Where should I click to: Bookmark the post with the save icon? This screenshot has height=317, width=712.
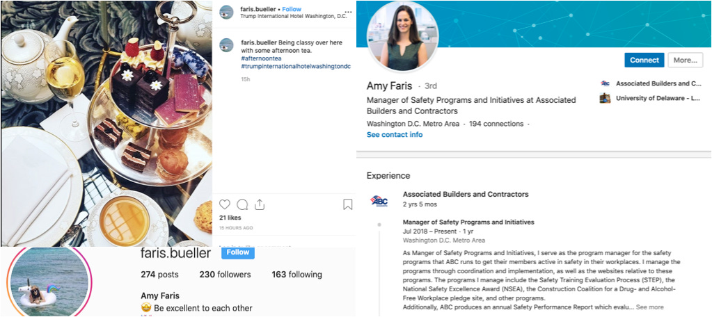(x=347, y=204)
